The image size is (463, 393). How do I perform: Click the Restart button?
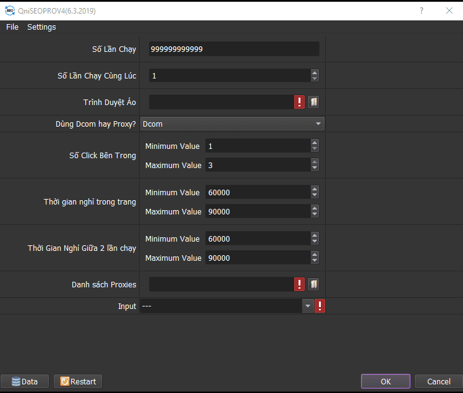pos(78,381)
